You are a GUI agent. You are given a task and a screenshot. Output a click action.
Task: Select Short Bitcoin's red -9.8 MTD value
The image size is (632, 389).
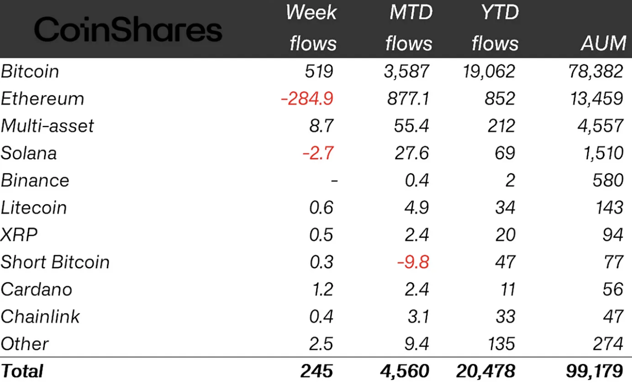[x=413, y=262]
